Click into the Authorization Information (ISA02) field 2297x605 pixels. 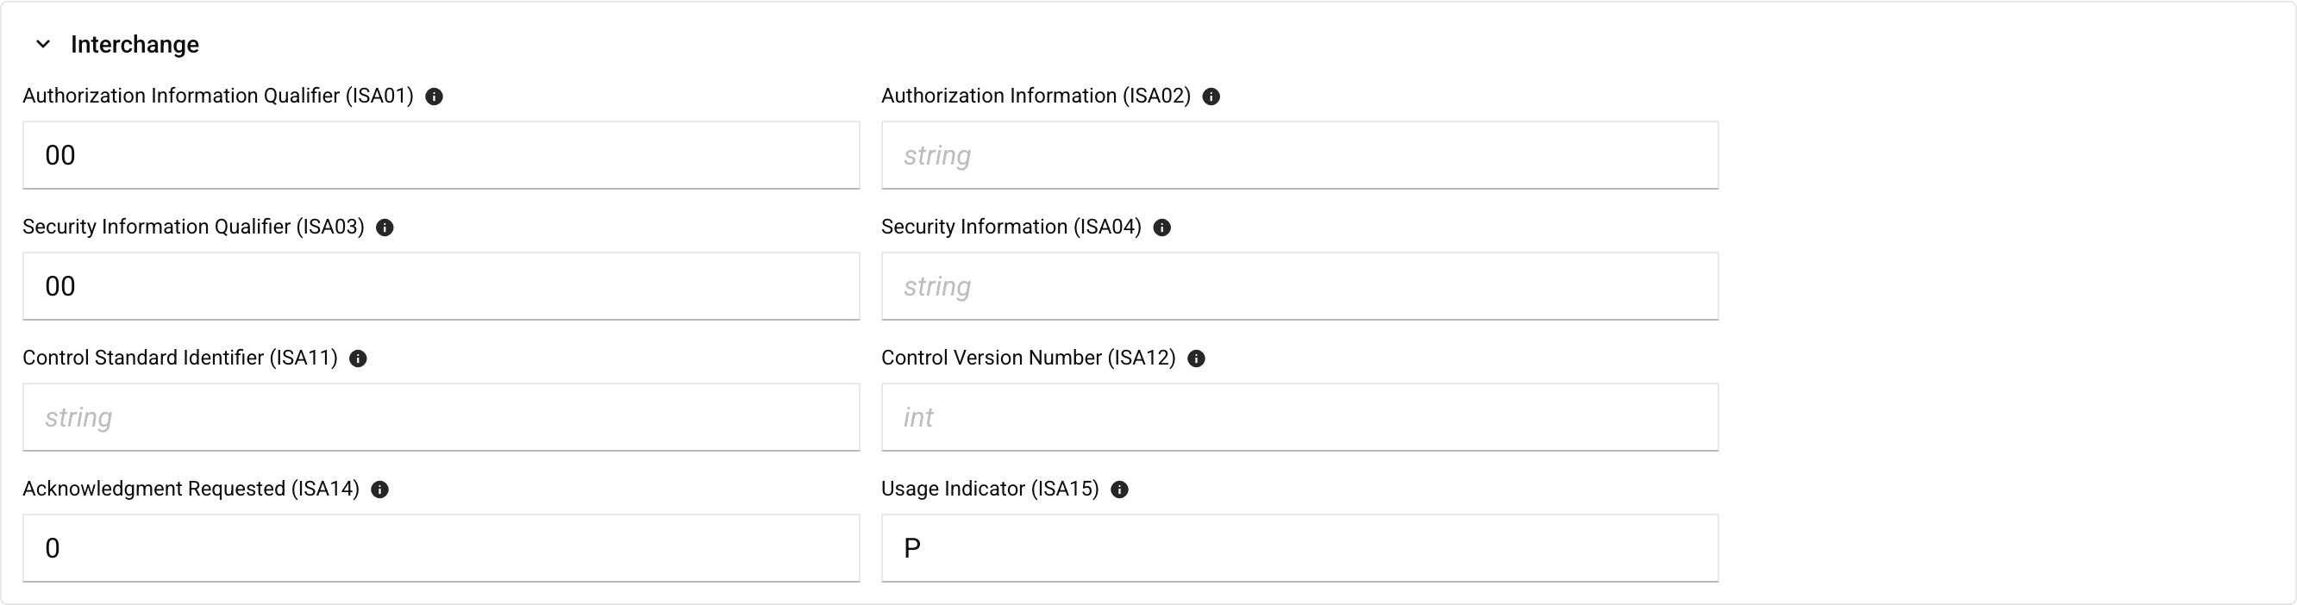1299,155
